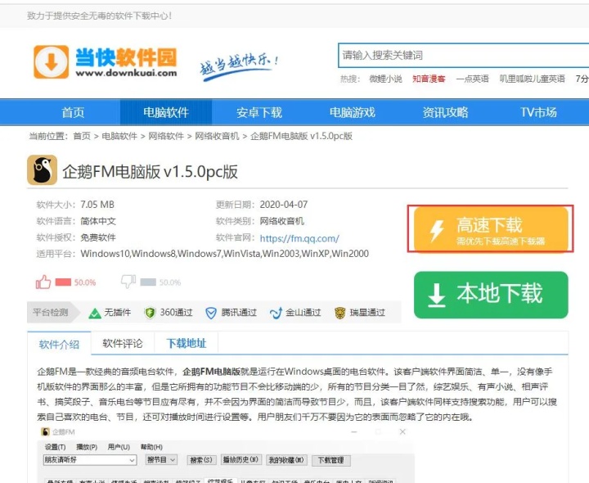The image size is (589, 483).
Task: Open 帮助(H) menu in 企鹅FM window
Action: click(151, 447)
